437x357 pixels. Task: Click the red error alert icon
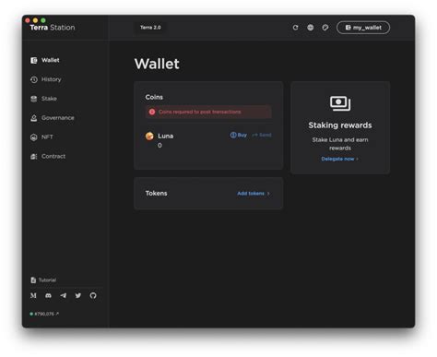coord(152,112)
